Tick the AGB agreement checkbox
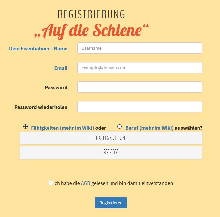220x217 pixels. 51,183
